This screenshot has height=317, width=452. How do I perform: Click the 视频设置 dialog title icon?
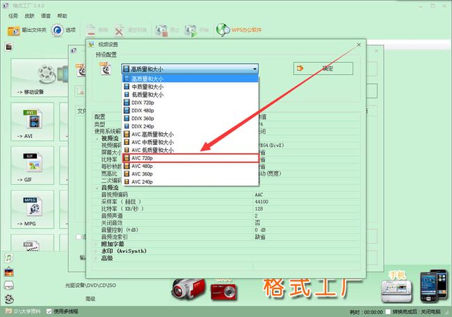click(x=92, y=44)
